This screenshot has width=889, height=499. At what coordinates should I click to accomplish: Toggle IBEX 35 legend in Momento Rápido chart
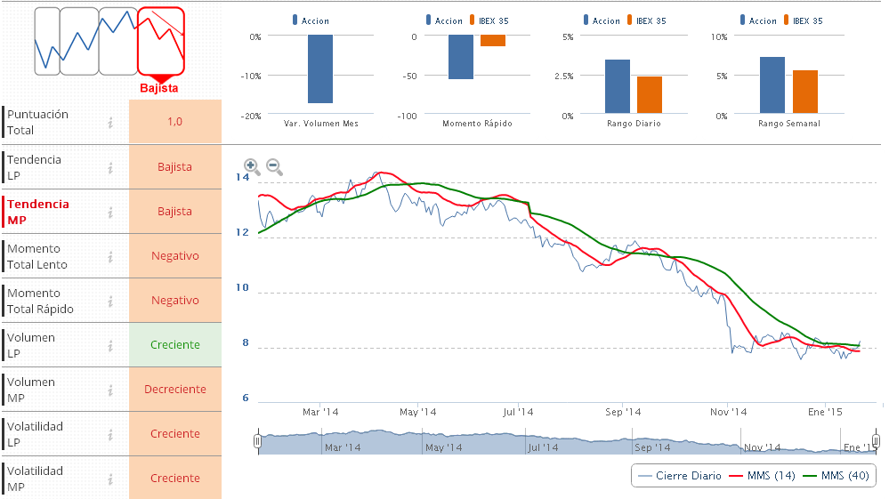[x=489, y=20]
